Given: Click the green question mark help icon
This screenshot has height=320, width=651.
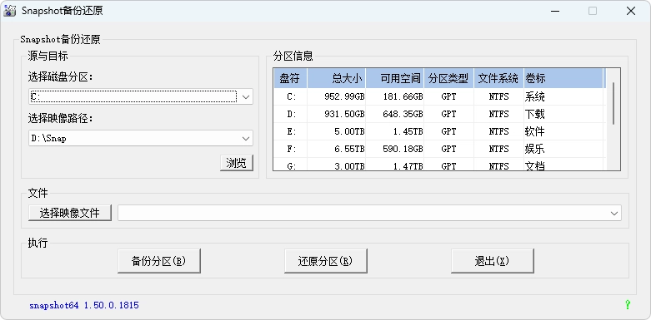Looking at the screenshot, I should tap(628, 305).
